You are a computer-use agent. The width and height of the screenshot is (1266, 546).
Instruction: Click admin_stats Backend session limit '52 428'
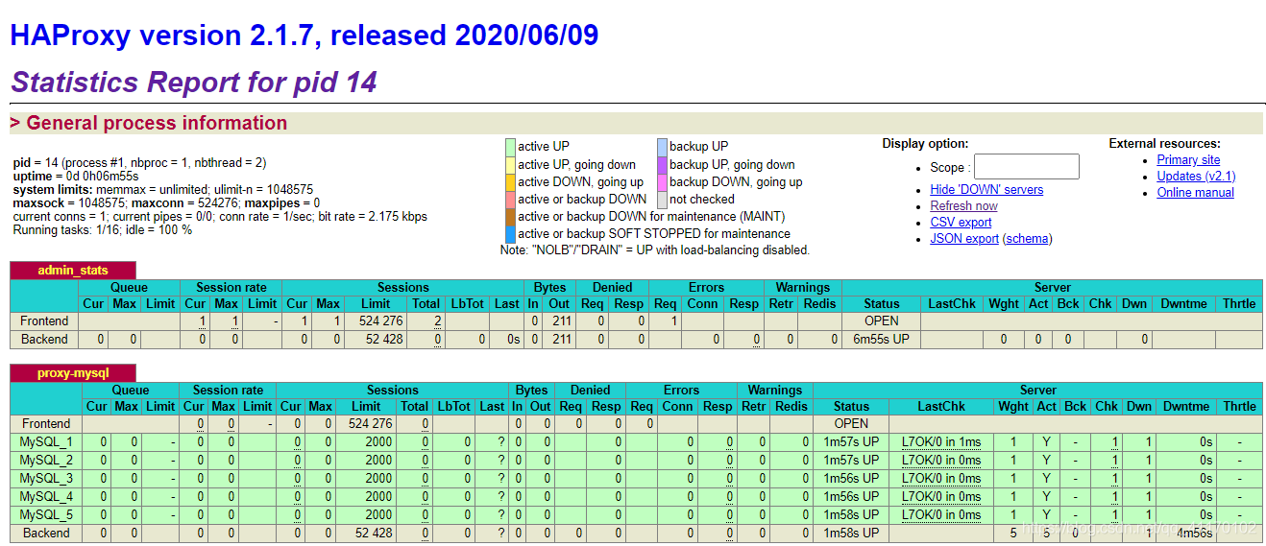(384, 339)
